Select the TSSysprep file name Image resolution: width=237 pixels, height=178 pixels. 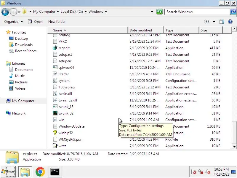click(66, 87)
